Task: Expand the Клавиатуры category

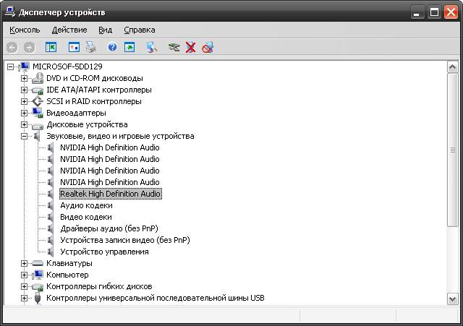Action: coord(24,263)
